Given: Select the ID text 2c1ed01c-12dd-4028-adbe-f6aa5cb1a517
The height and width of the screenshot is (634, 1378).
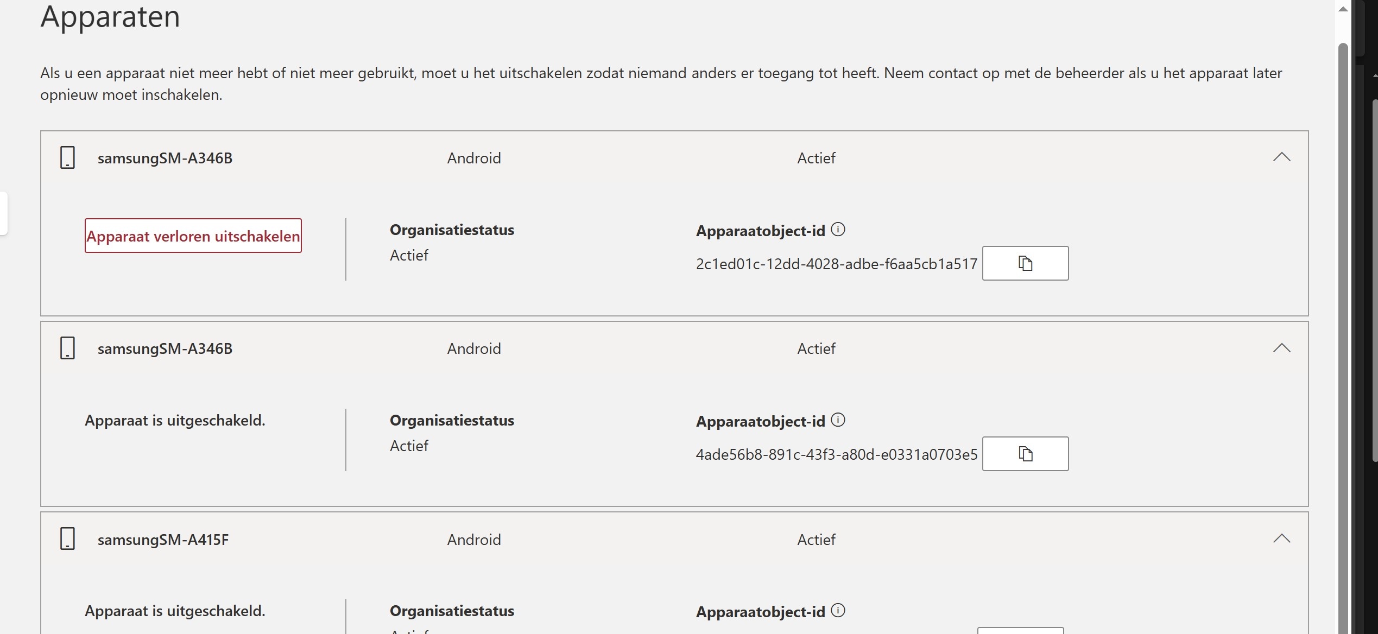Looking at the screenshot, I should click(x=836, y=264).
